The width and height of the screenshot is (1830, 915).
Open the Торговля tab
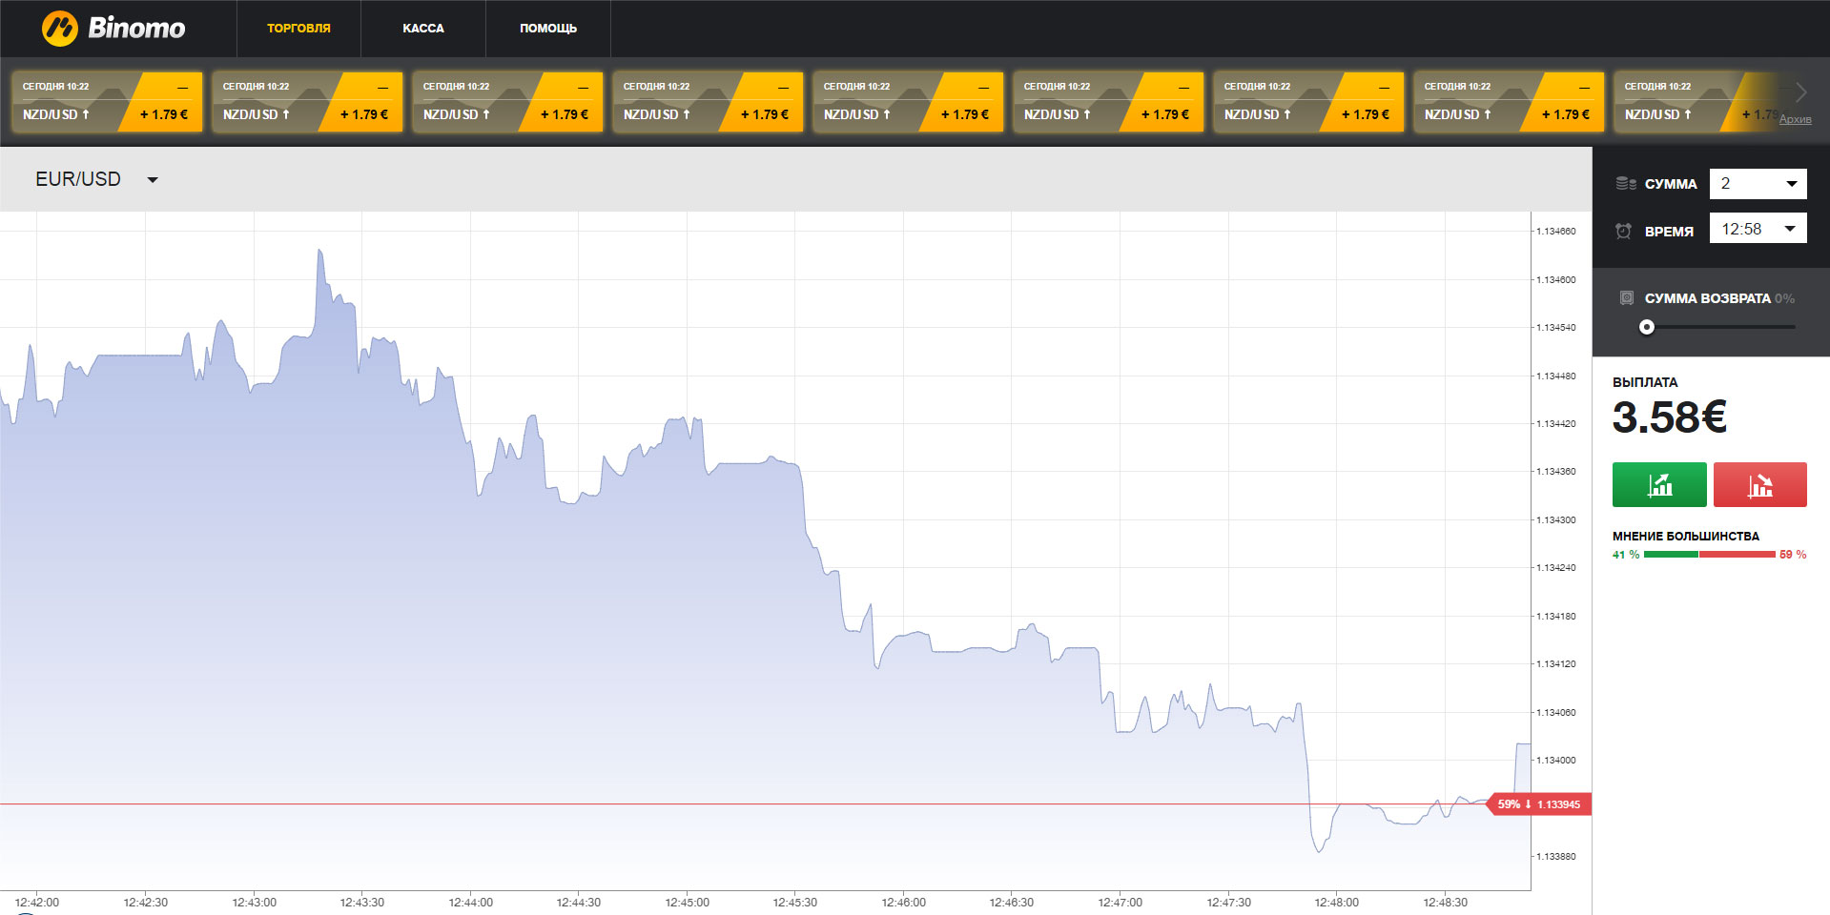[298, 29]
